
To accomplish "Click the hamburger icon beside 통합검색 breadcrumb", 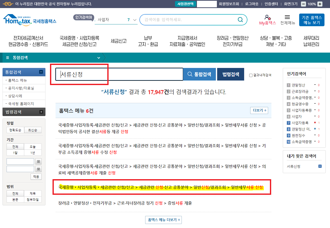I will tap(7, 57).
